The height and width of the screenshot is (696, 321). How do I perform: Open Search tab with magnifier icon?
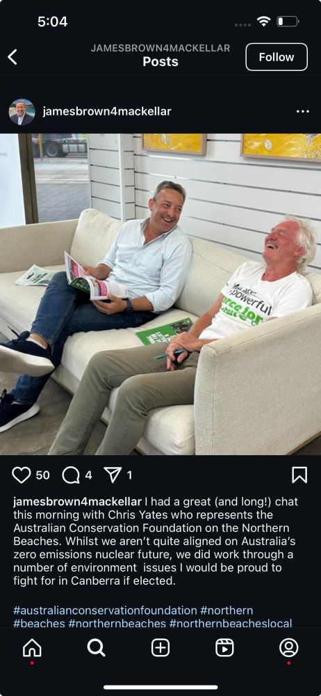tap(96, 648)
